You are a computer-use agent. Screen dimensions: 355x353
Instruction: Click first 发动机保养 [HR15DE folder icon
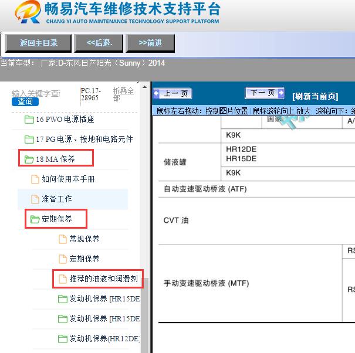63,299
